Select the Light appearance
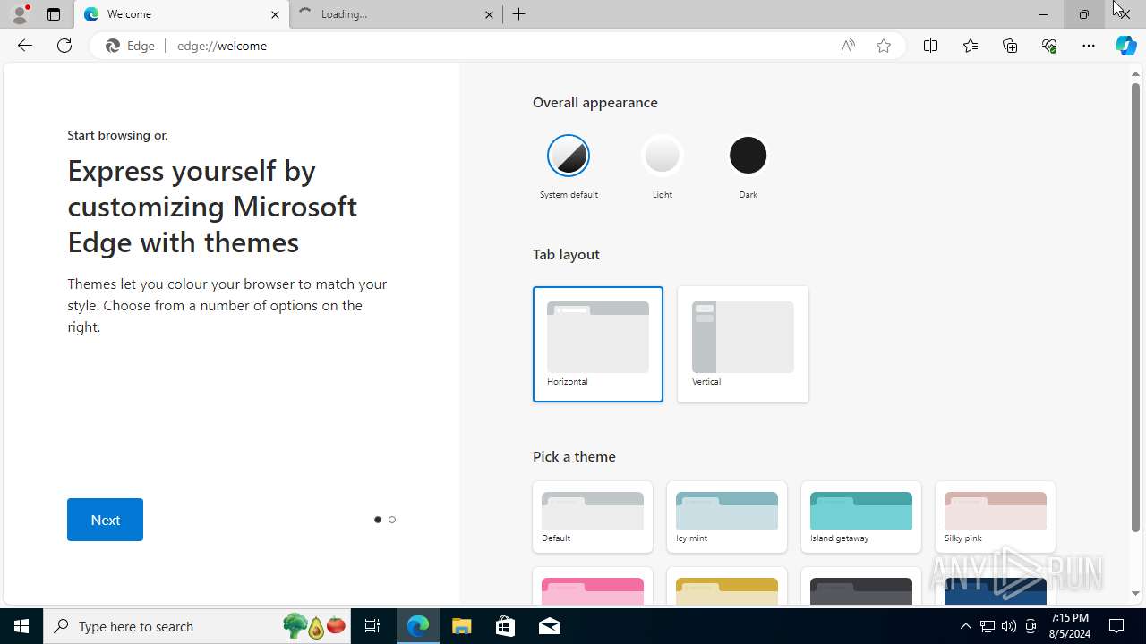Screen dimensions: 1146x644 click(x=663, y=166)
